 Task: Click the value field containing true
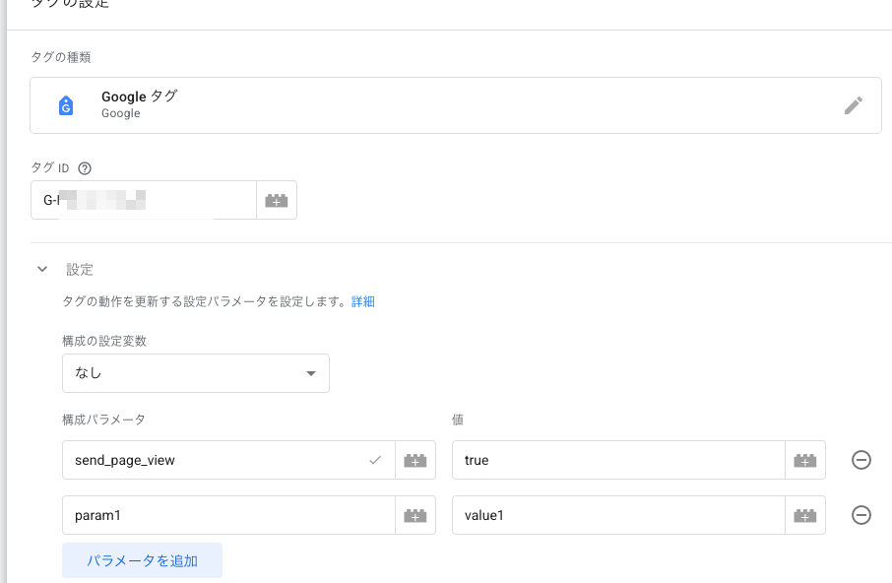[x=618, y=460]
